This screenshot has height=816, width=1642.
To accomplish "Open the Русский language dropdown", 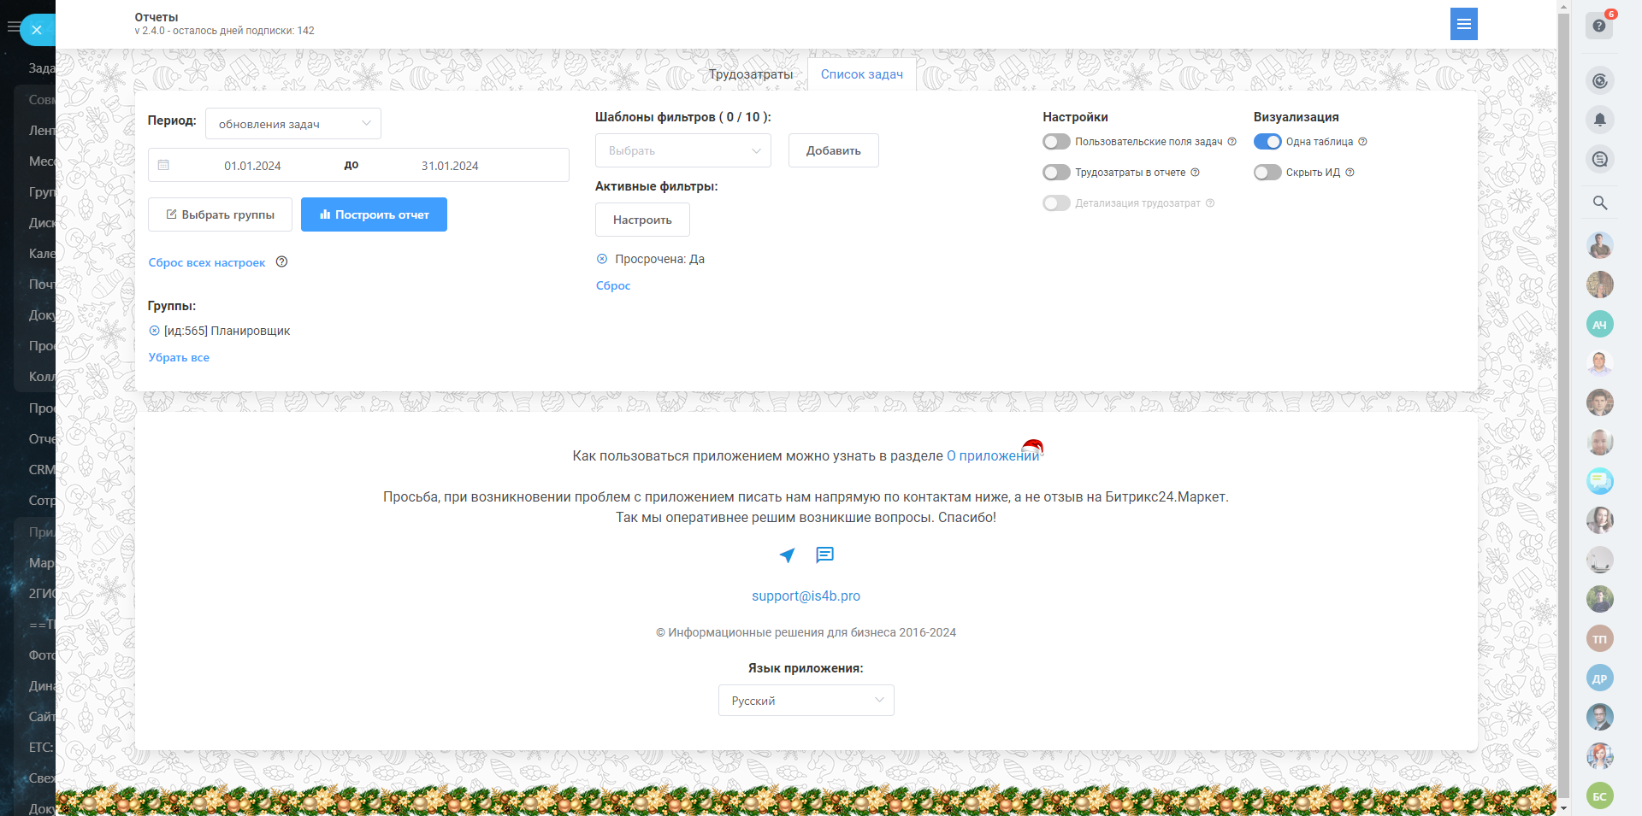I will point(806,701).
